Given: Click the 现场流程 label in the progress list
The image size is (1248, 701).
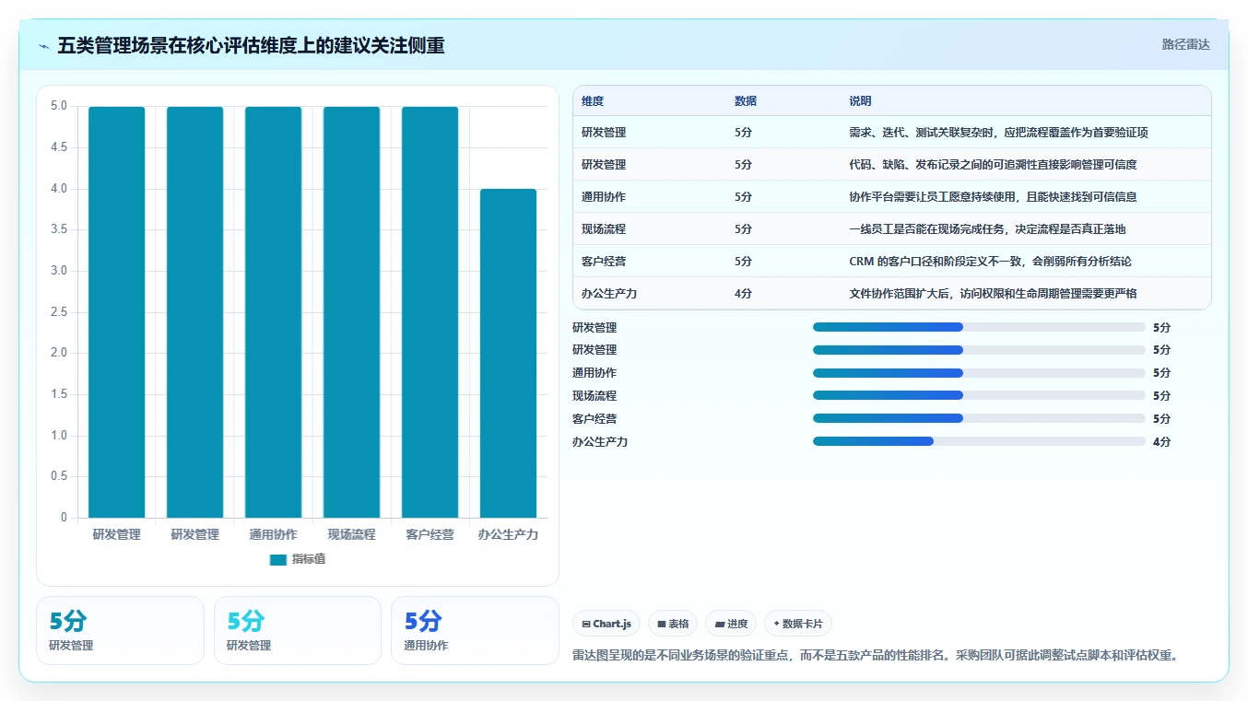Looking at the screenshot, I should click(595, 396).
